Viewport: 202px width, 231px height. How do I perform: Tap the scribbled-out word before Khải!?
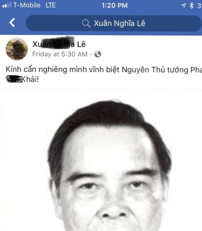tap(14, 79)
